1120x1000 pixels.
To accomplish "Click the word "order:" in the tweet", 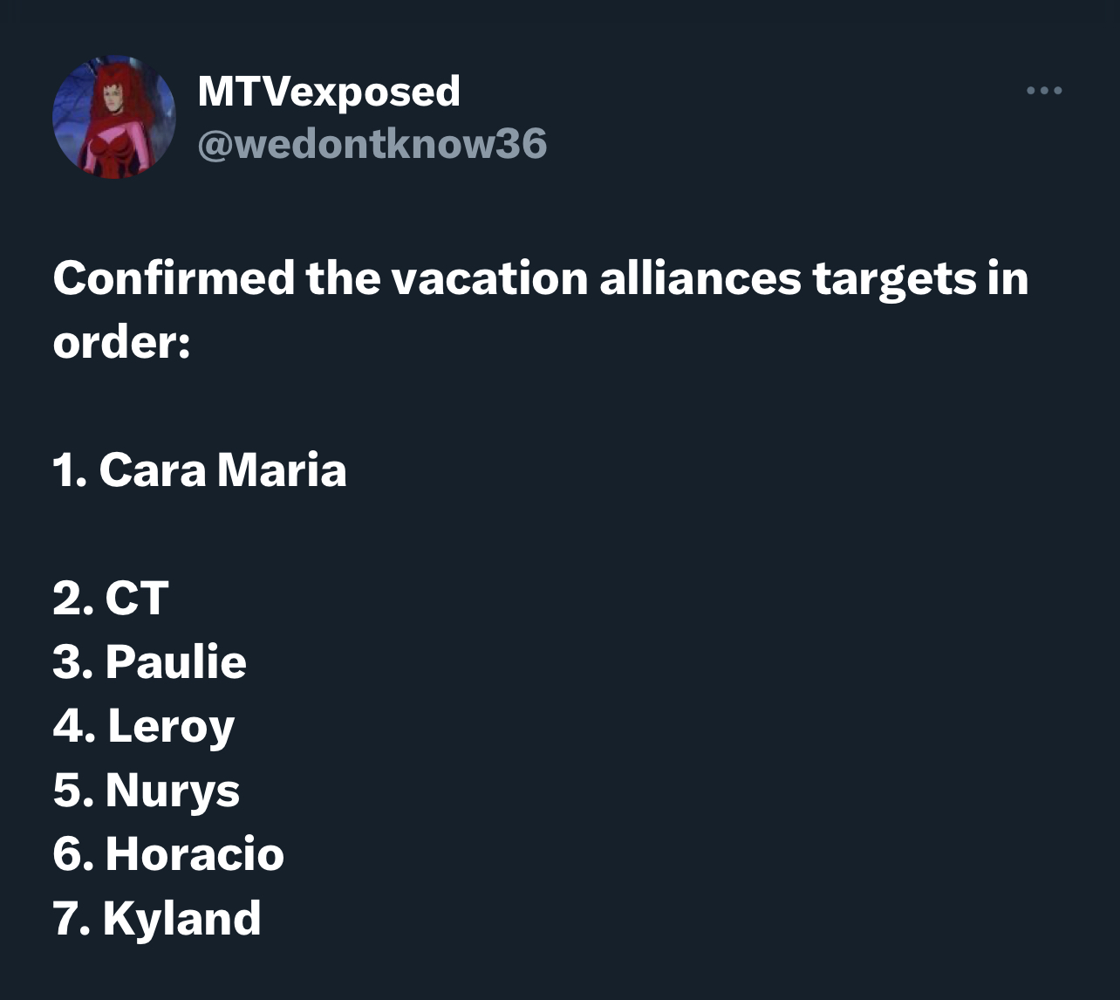I will [121, 342].
